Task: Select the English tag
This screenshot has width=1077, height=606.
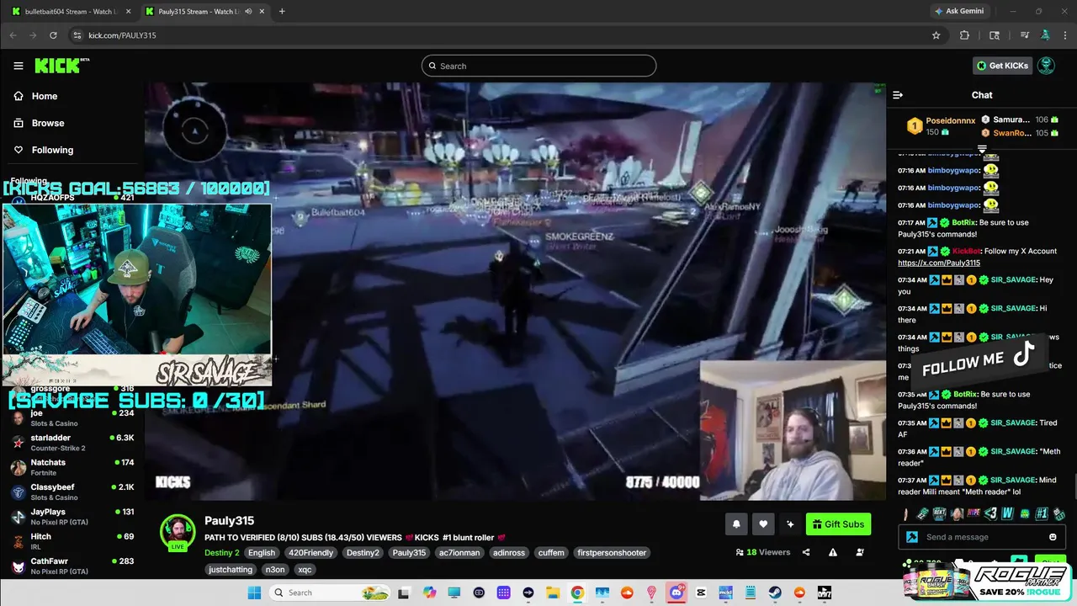Action: click(262, 553)
